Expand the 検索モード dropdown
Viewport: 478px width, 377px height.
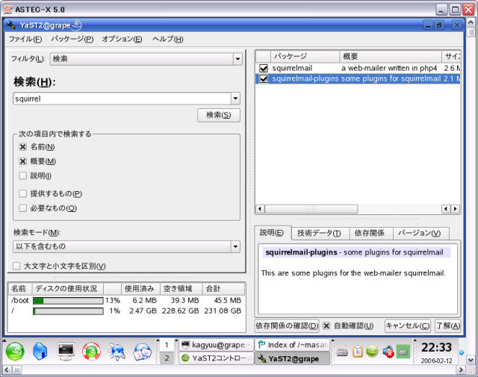pyautogui.click(x=235, y=247)
